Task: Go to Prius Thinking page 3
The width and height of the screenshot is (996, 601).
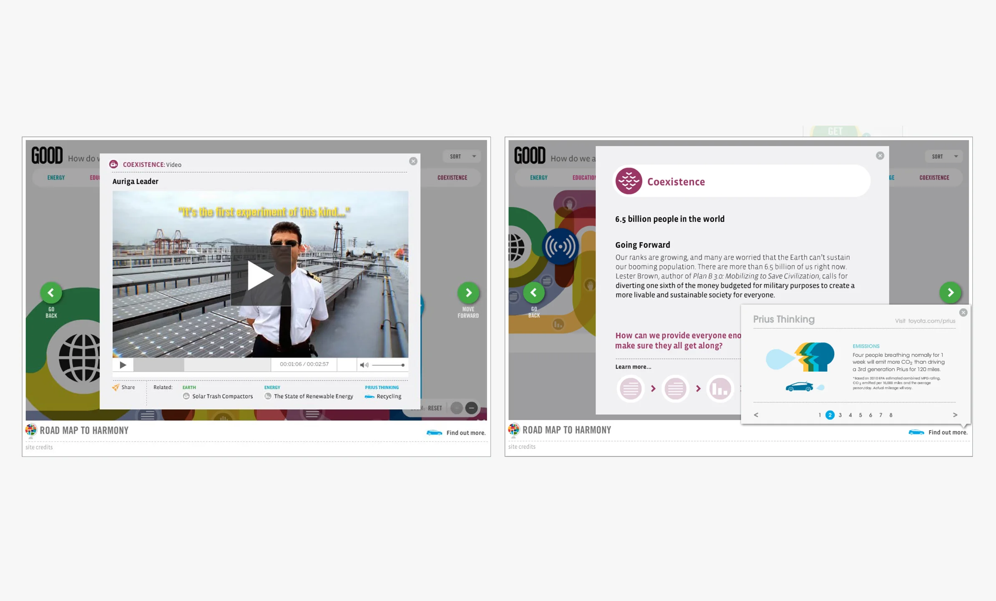Action: pyautogui.click(x=840, y=415)
